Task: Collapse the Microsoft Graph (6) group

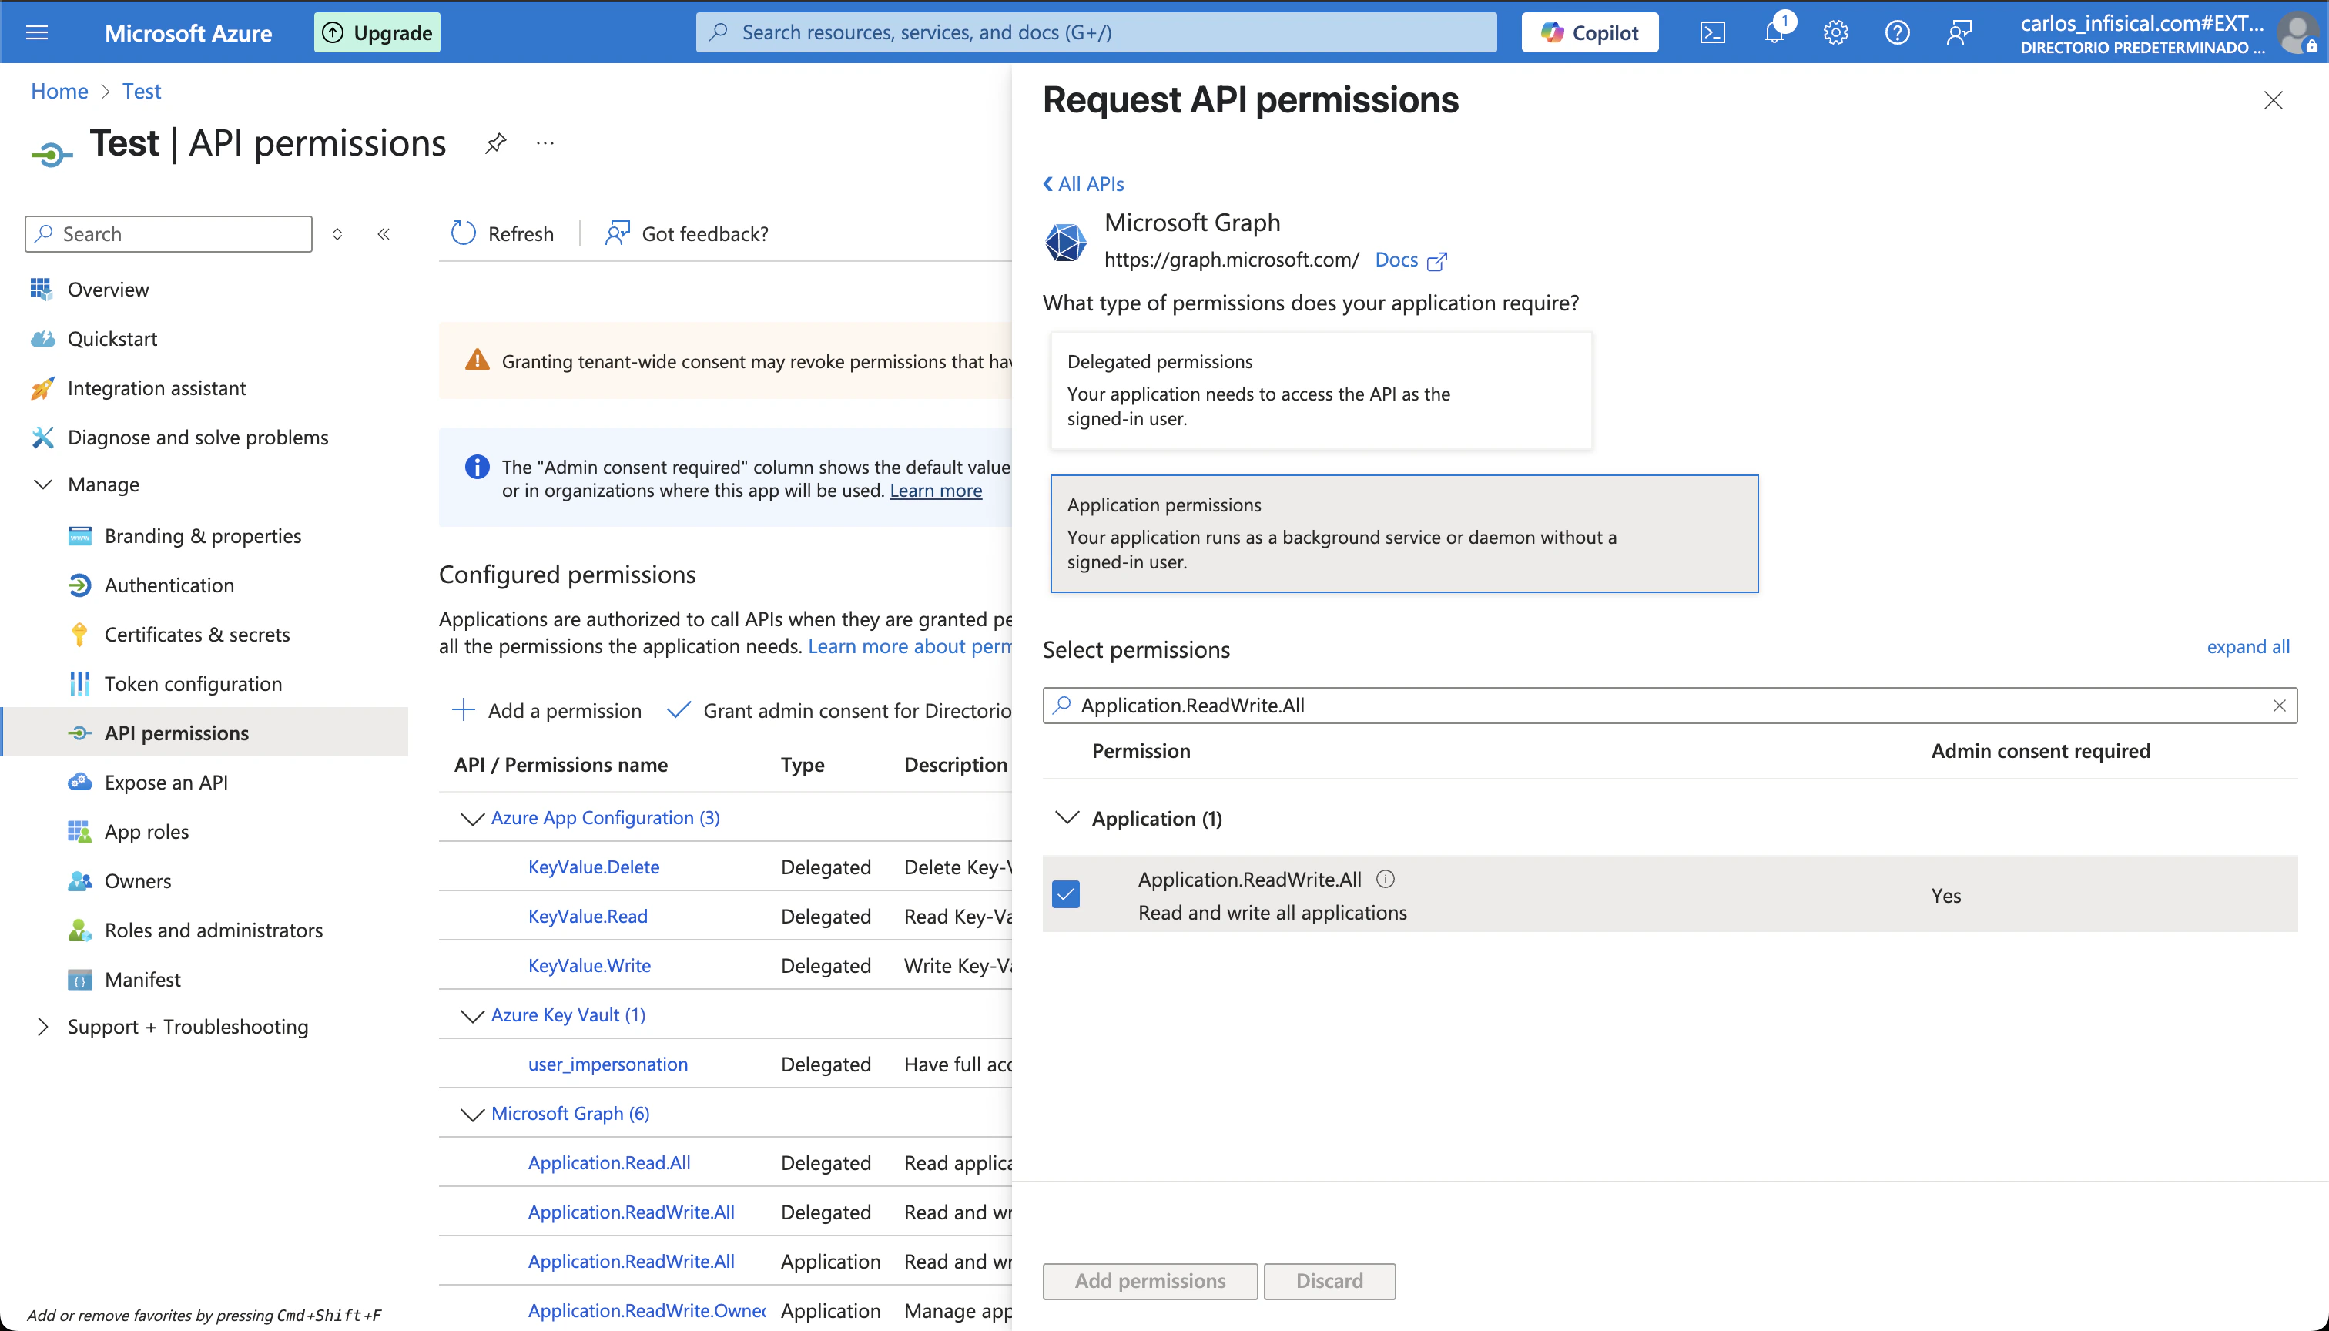Action: coord(473,1115)
